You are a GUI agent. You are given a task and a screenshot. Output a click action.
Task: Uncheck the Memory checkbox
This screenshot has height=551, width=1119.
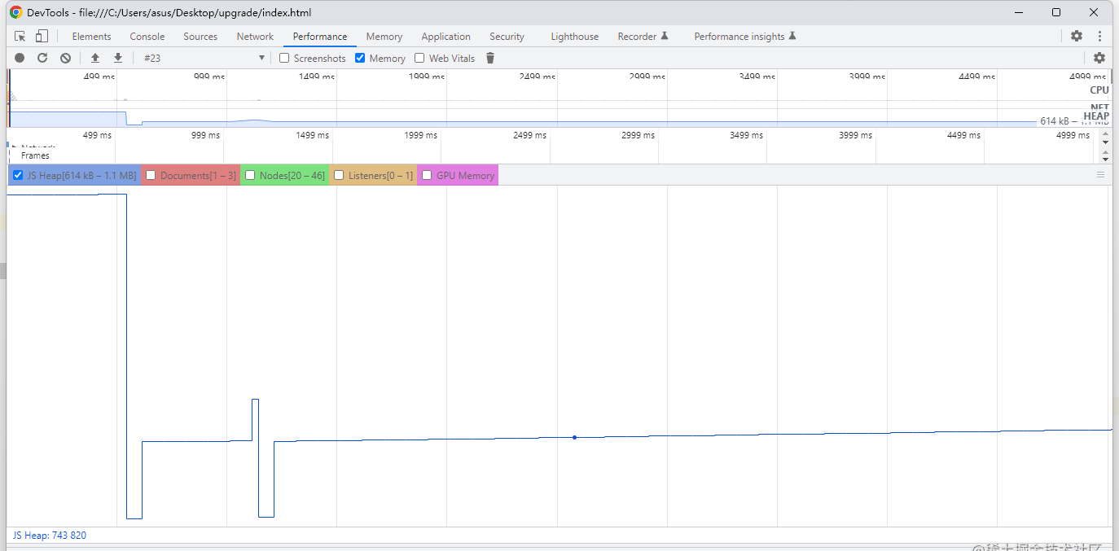pos(360,58)
